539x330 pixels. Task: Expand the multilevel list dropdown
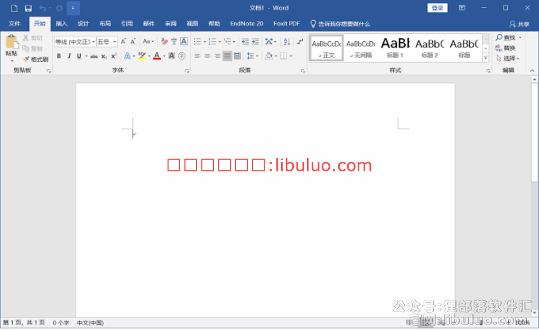[x=234, y=42]
